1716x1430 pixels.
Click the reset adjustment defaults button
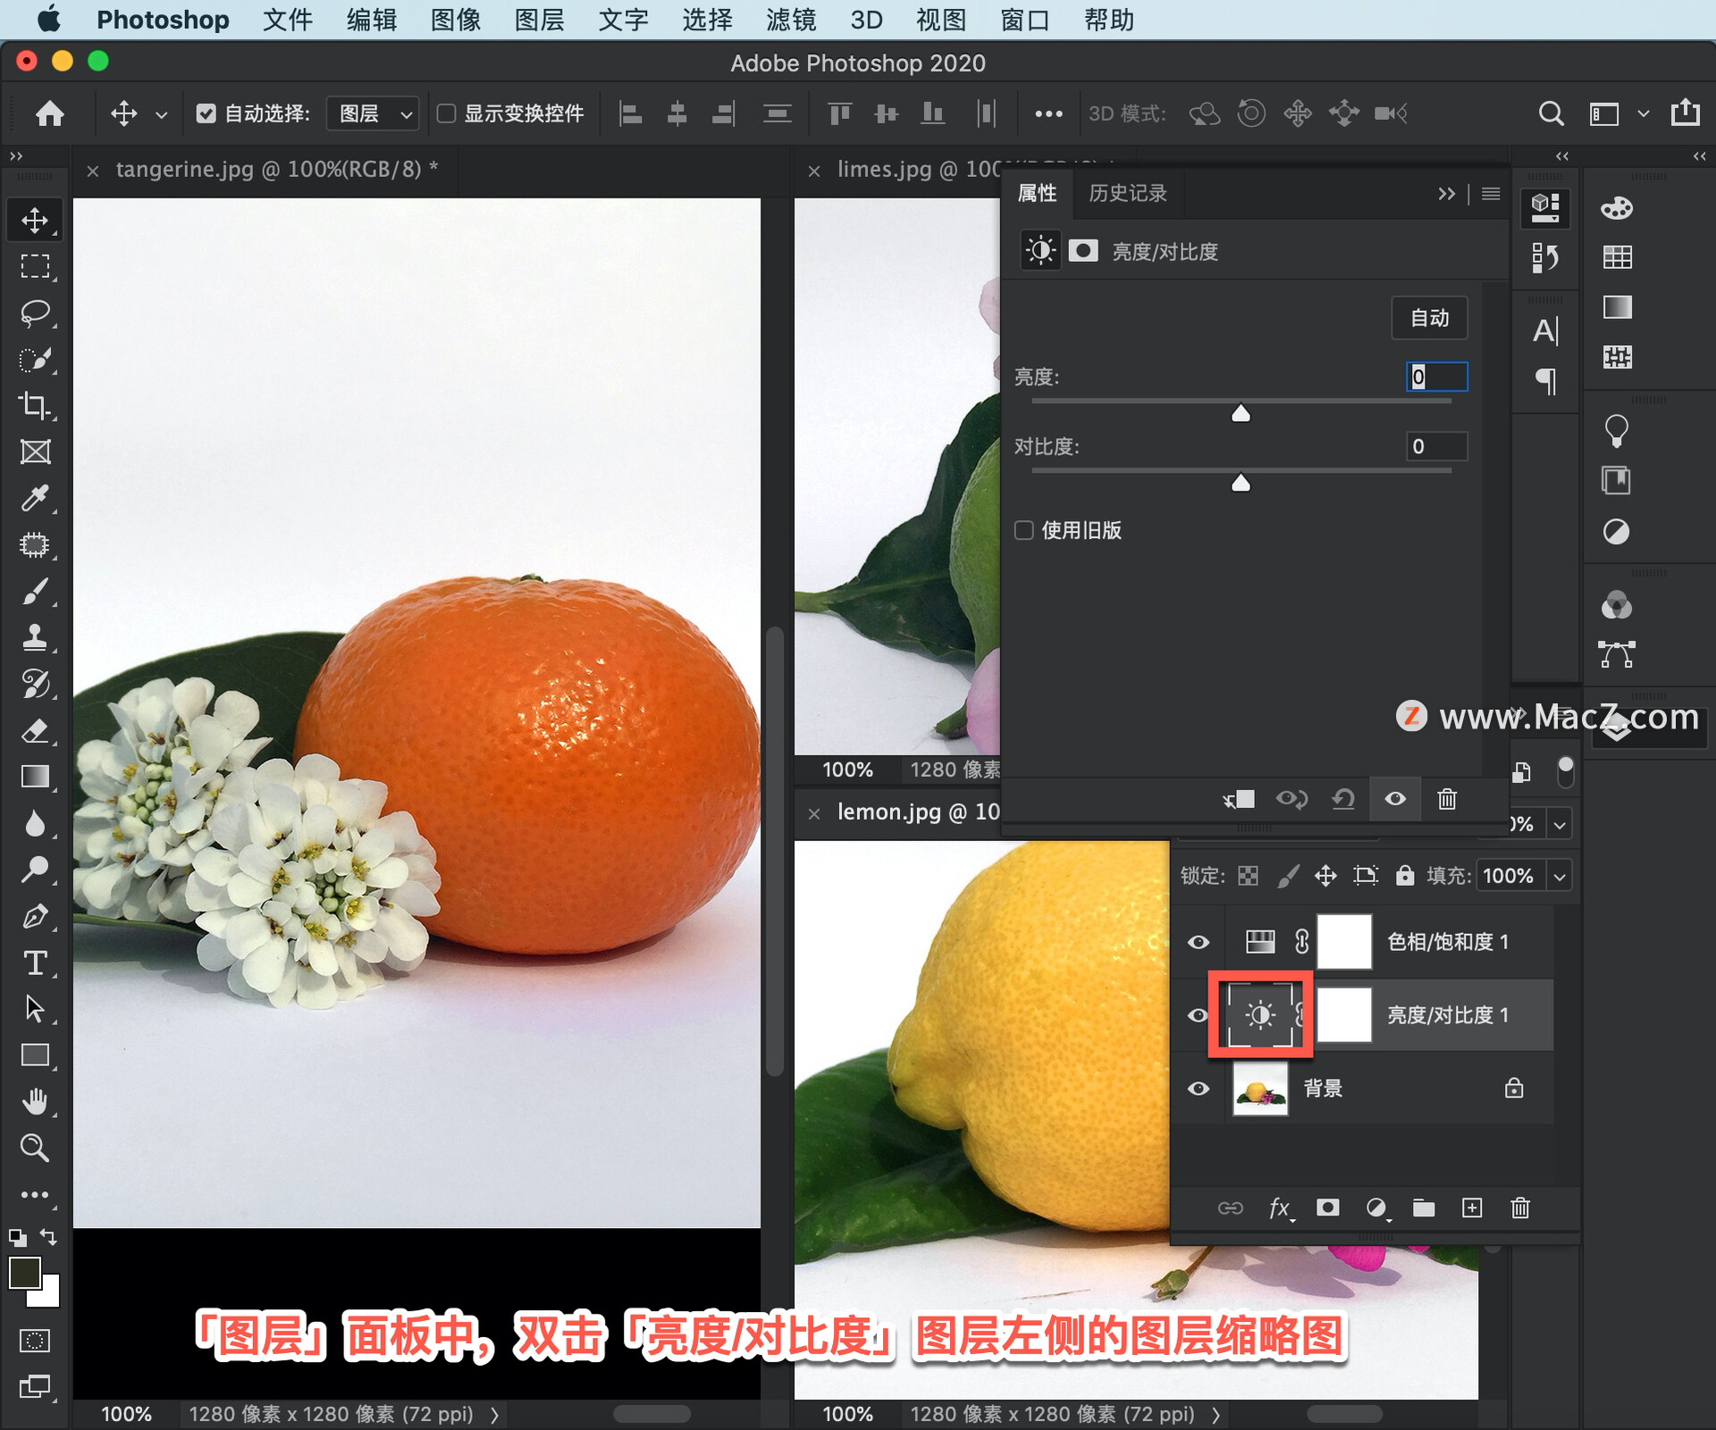1344,800
